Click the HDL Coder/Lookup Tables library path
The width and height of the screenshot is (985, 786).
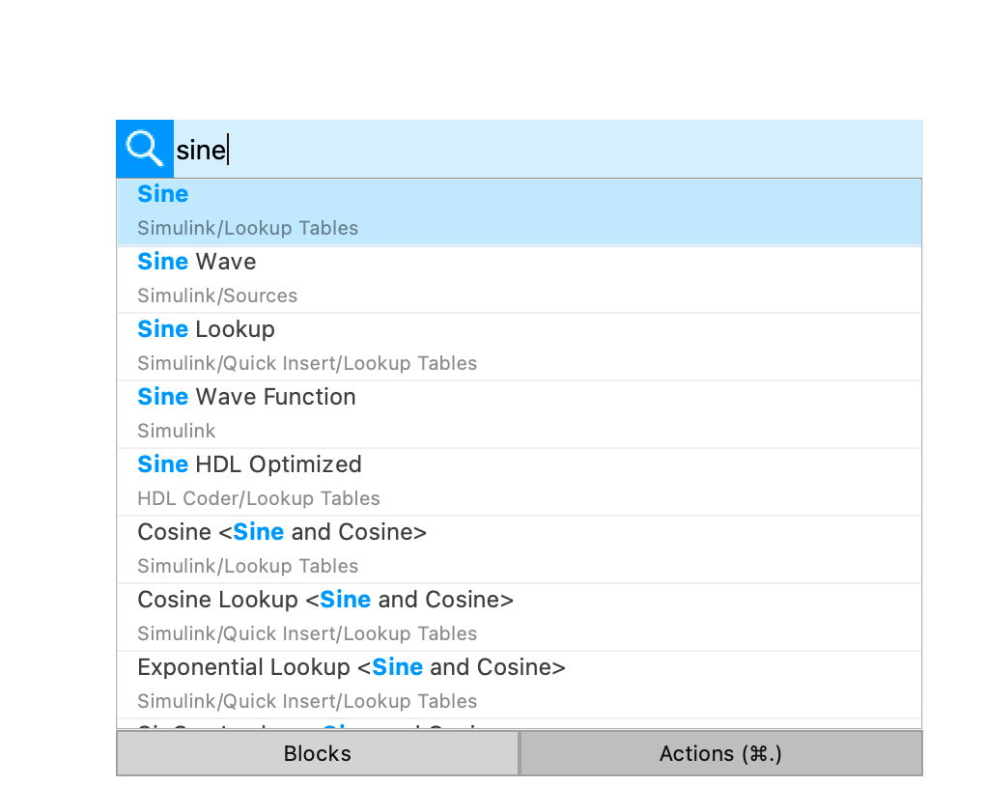pos(259,499)
